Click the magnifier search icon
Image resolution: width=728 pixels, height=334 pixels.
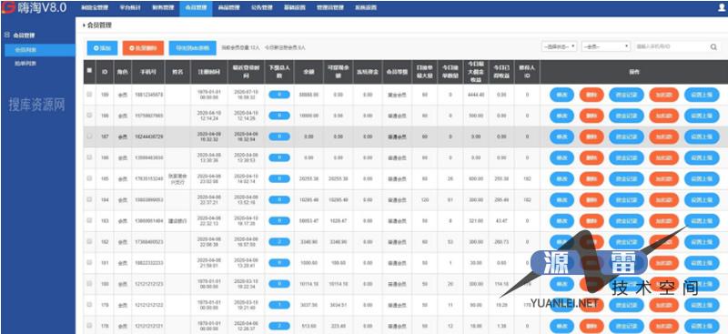713,47
